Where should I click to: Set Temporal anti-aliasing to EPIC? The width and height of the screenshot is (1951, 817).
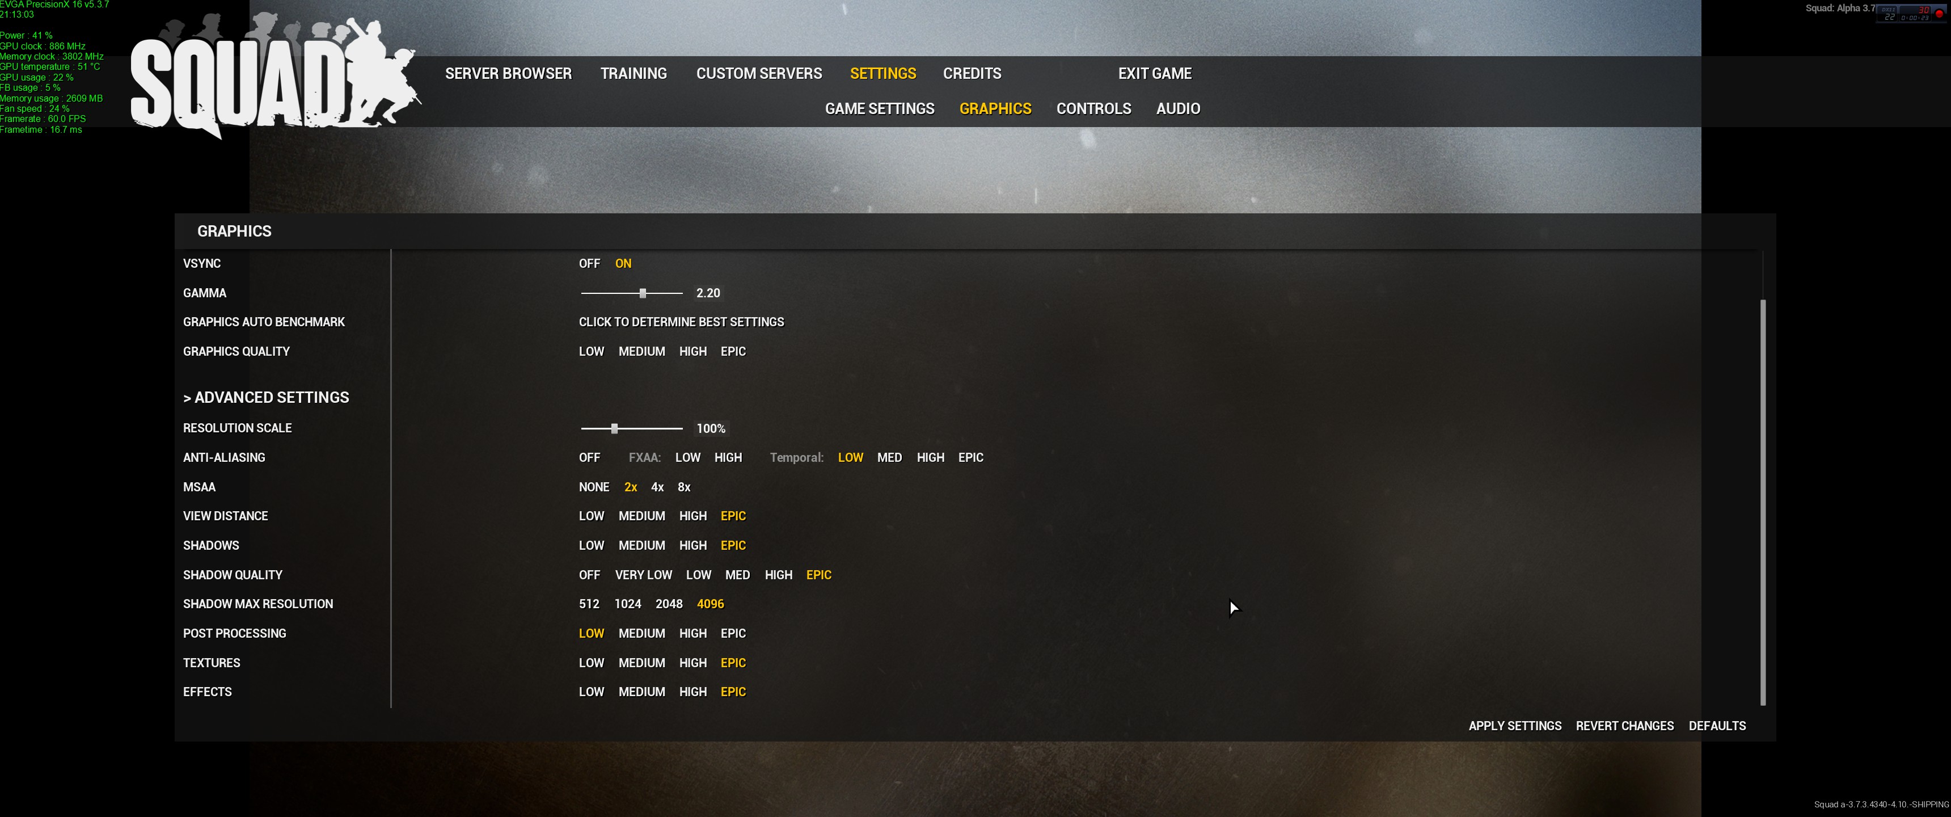pos(970,457)
